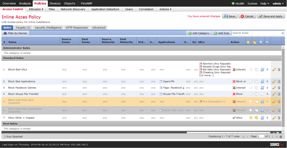Viewport: 287px width, 148px height.
Task: Edit the Block-Bad URLs rule with pencil icon
Action: [274, 70]
